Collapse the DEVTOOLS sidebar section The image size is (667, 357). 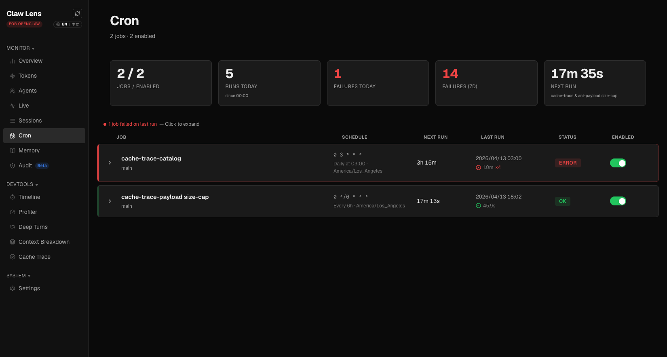22,184
